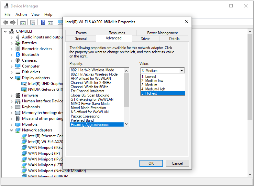Select the NVIDIA GeForce GTX adapter icon
This screenshot has width=254, height=186.
pyautogui.click(x=24, y=89)
